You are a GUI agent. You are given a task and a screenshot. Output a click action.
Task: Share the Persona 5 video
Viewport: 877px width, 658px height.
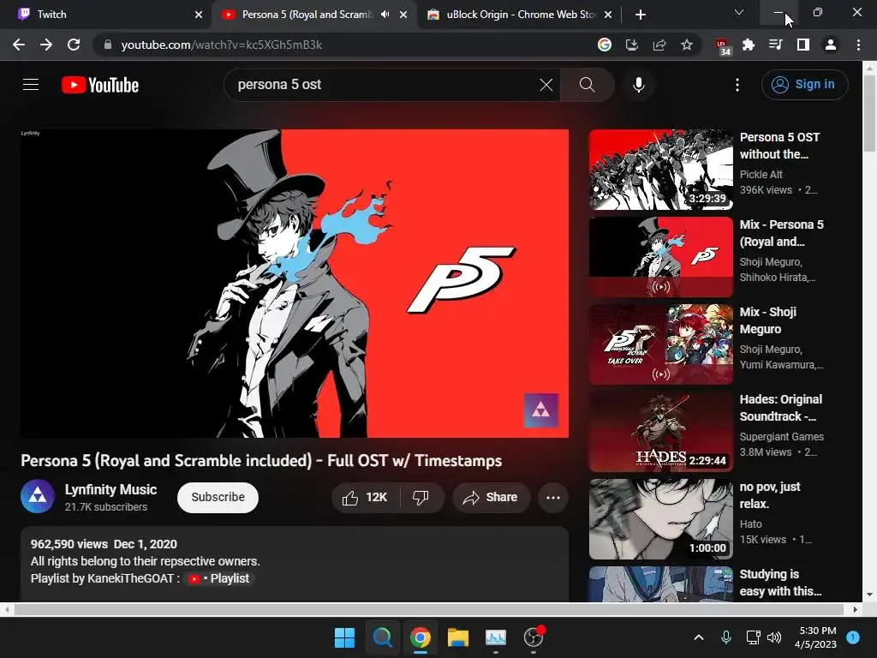pyautogui.click(x=491, y=498)
